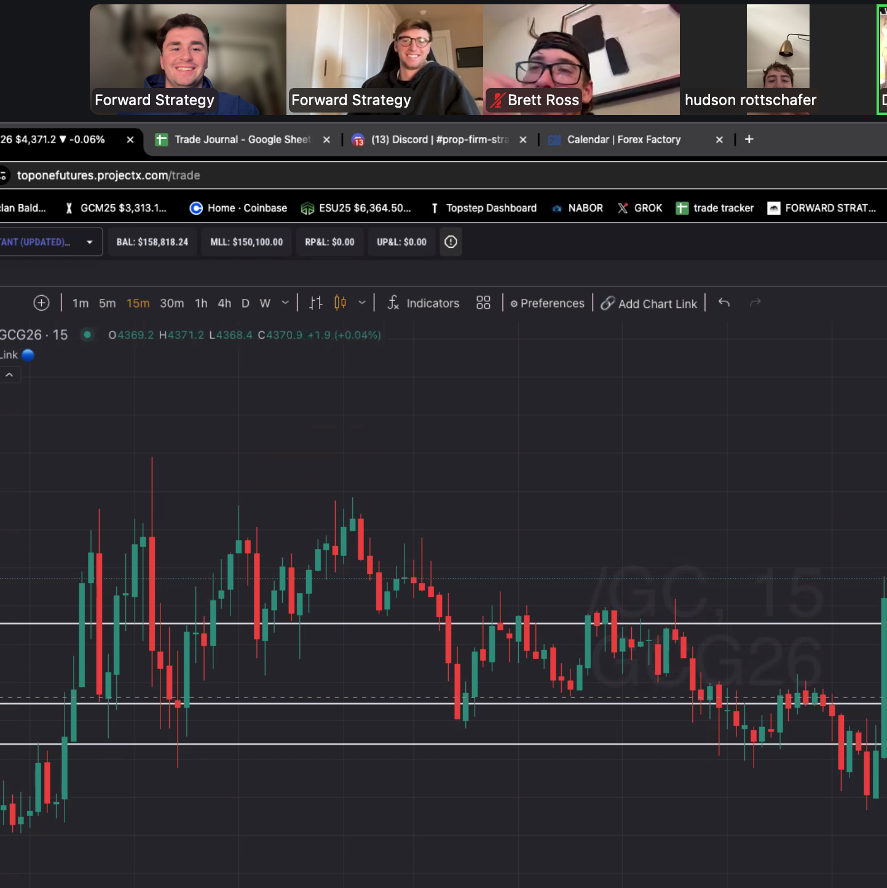
Task: Click the candlestick chart type icon
Action: 339,303
